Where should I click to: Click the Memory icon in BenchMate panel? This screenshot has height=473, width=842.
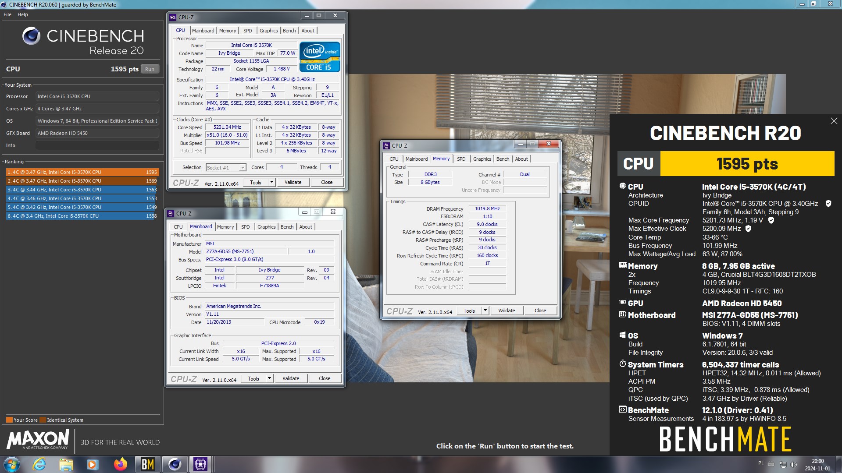point(622,265)
